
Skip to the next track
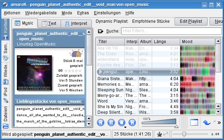click(x=132, y=122)
